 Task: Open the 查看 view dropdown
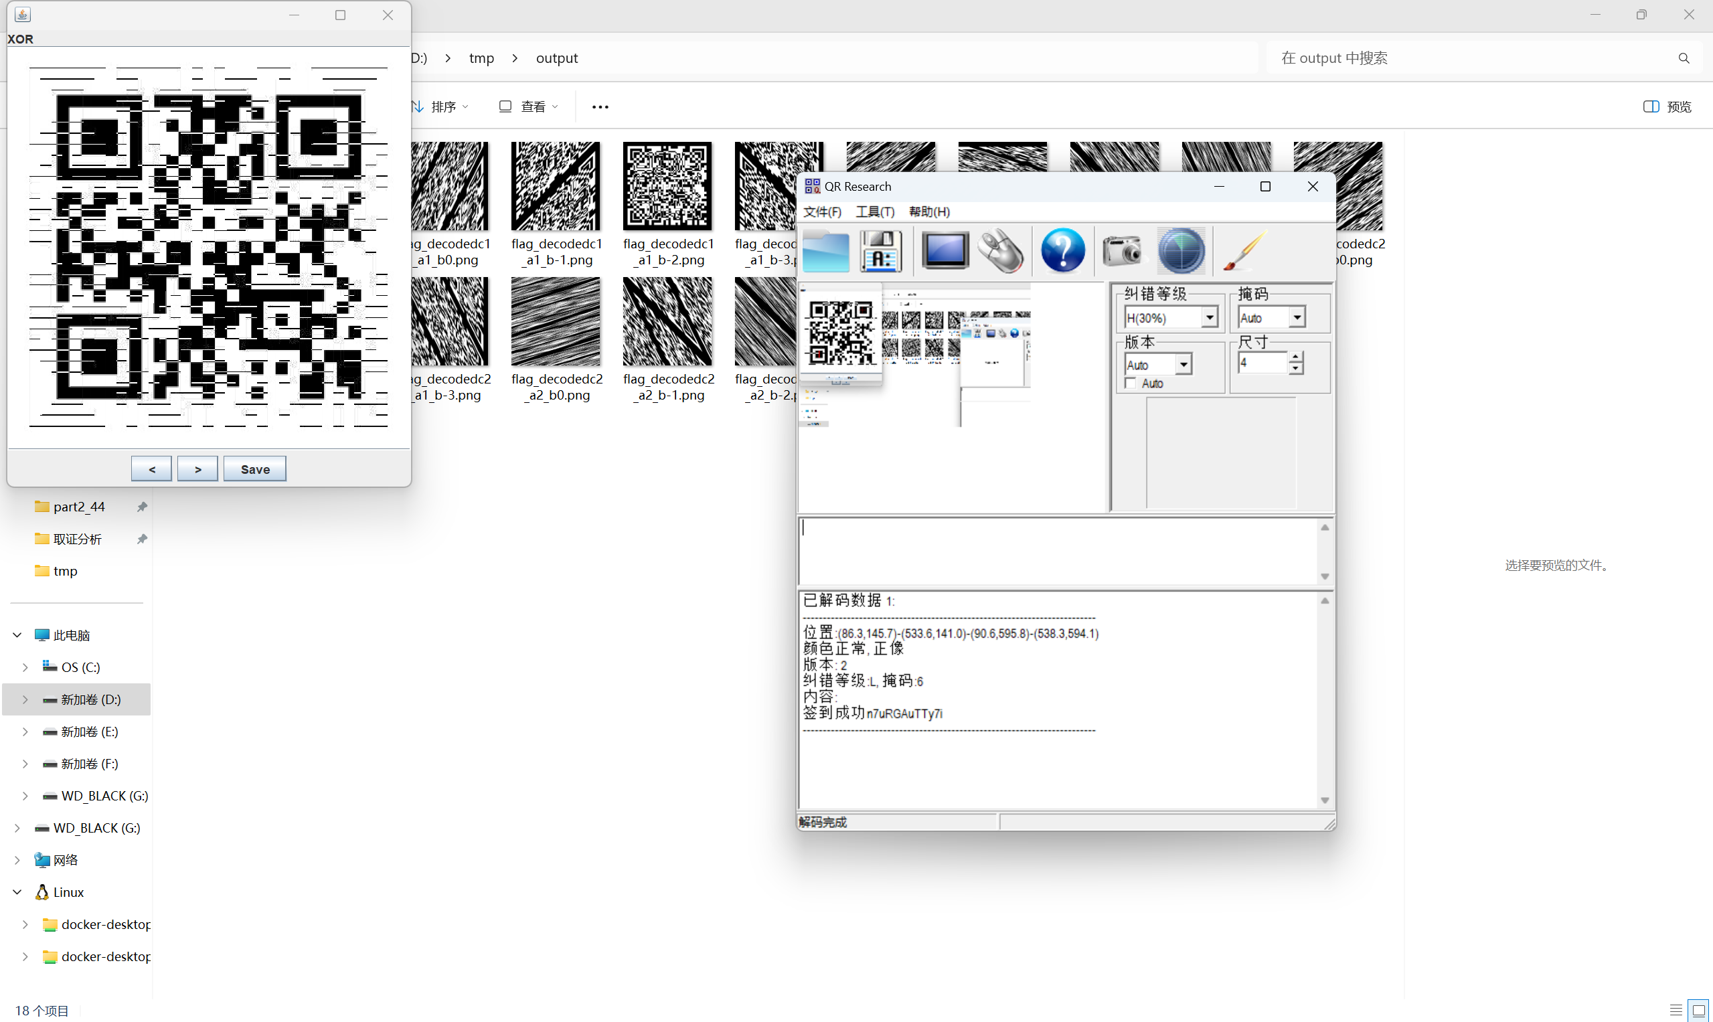pos(528,106)
